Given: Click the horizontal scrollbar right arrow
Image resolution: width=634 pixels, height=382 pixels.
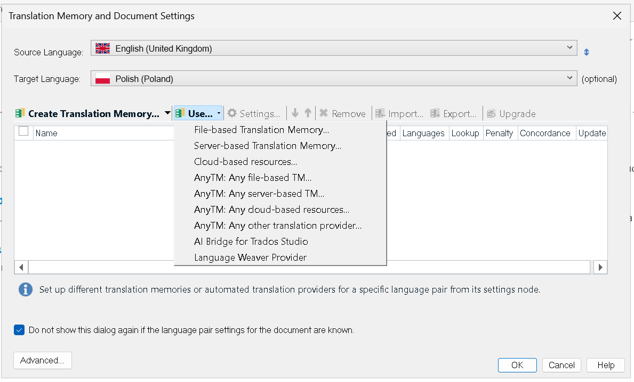Looking at the screenshot, I should [x=600, y=267].
